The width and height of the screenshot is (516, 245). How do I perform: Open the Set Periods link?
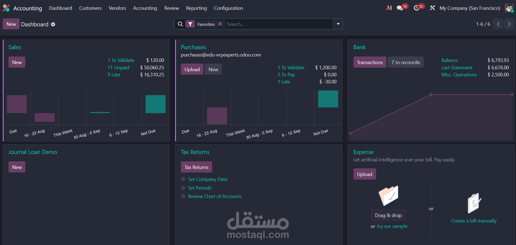click(200, 188)
